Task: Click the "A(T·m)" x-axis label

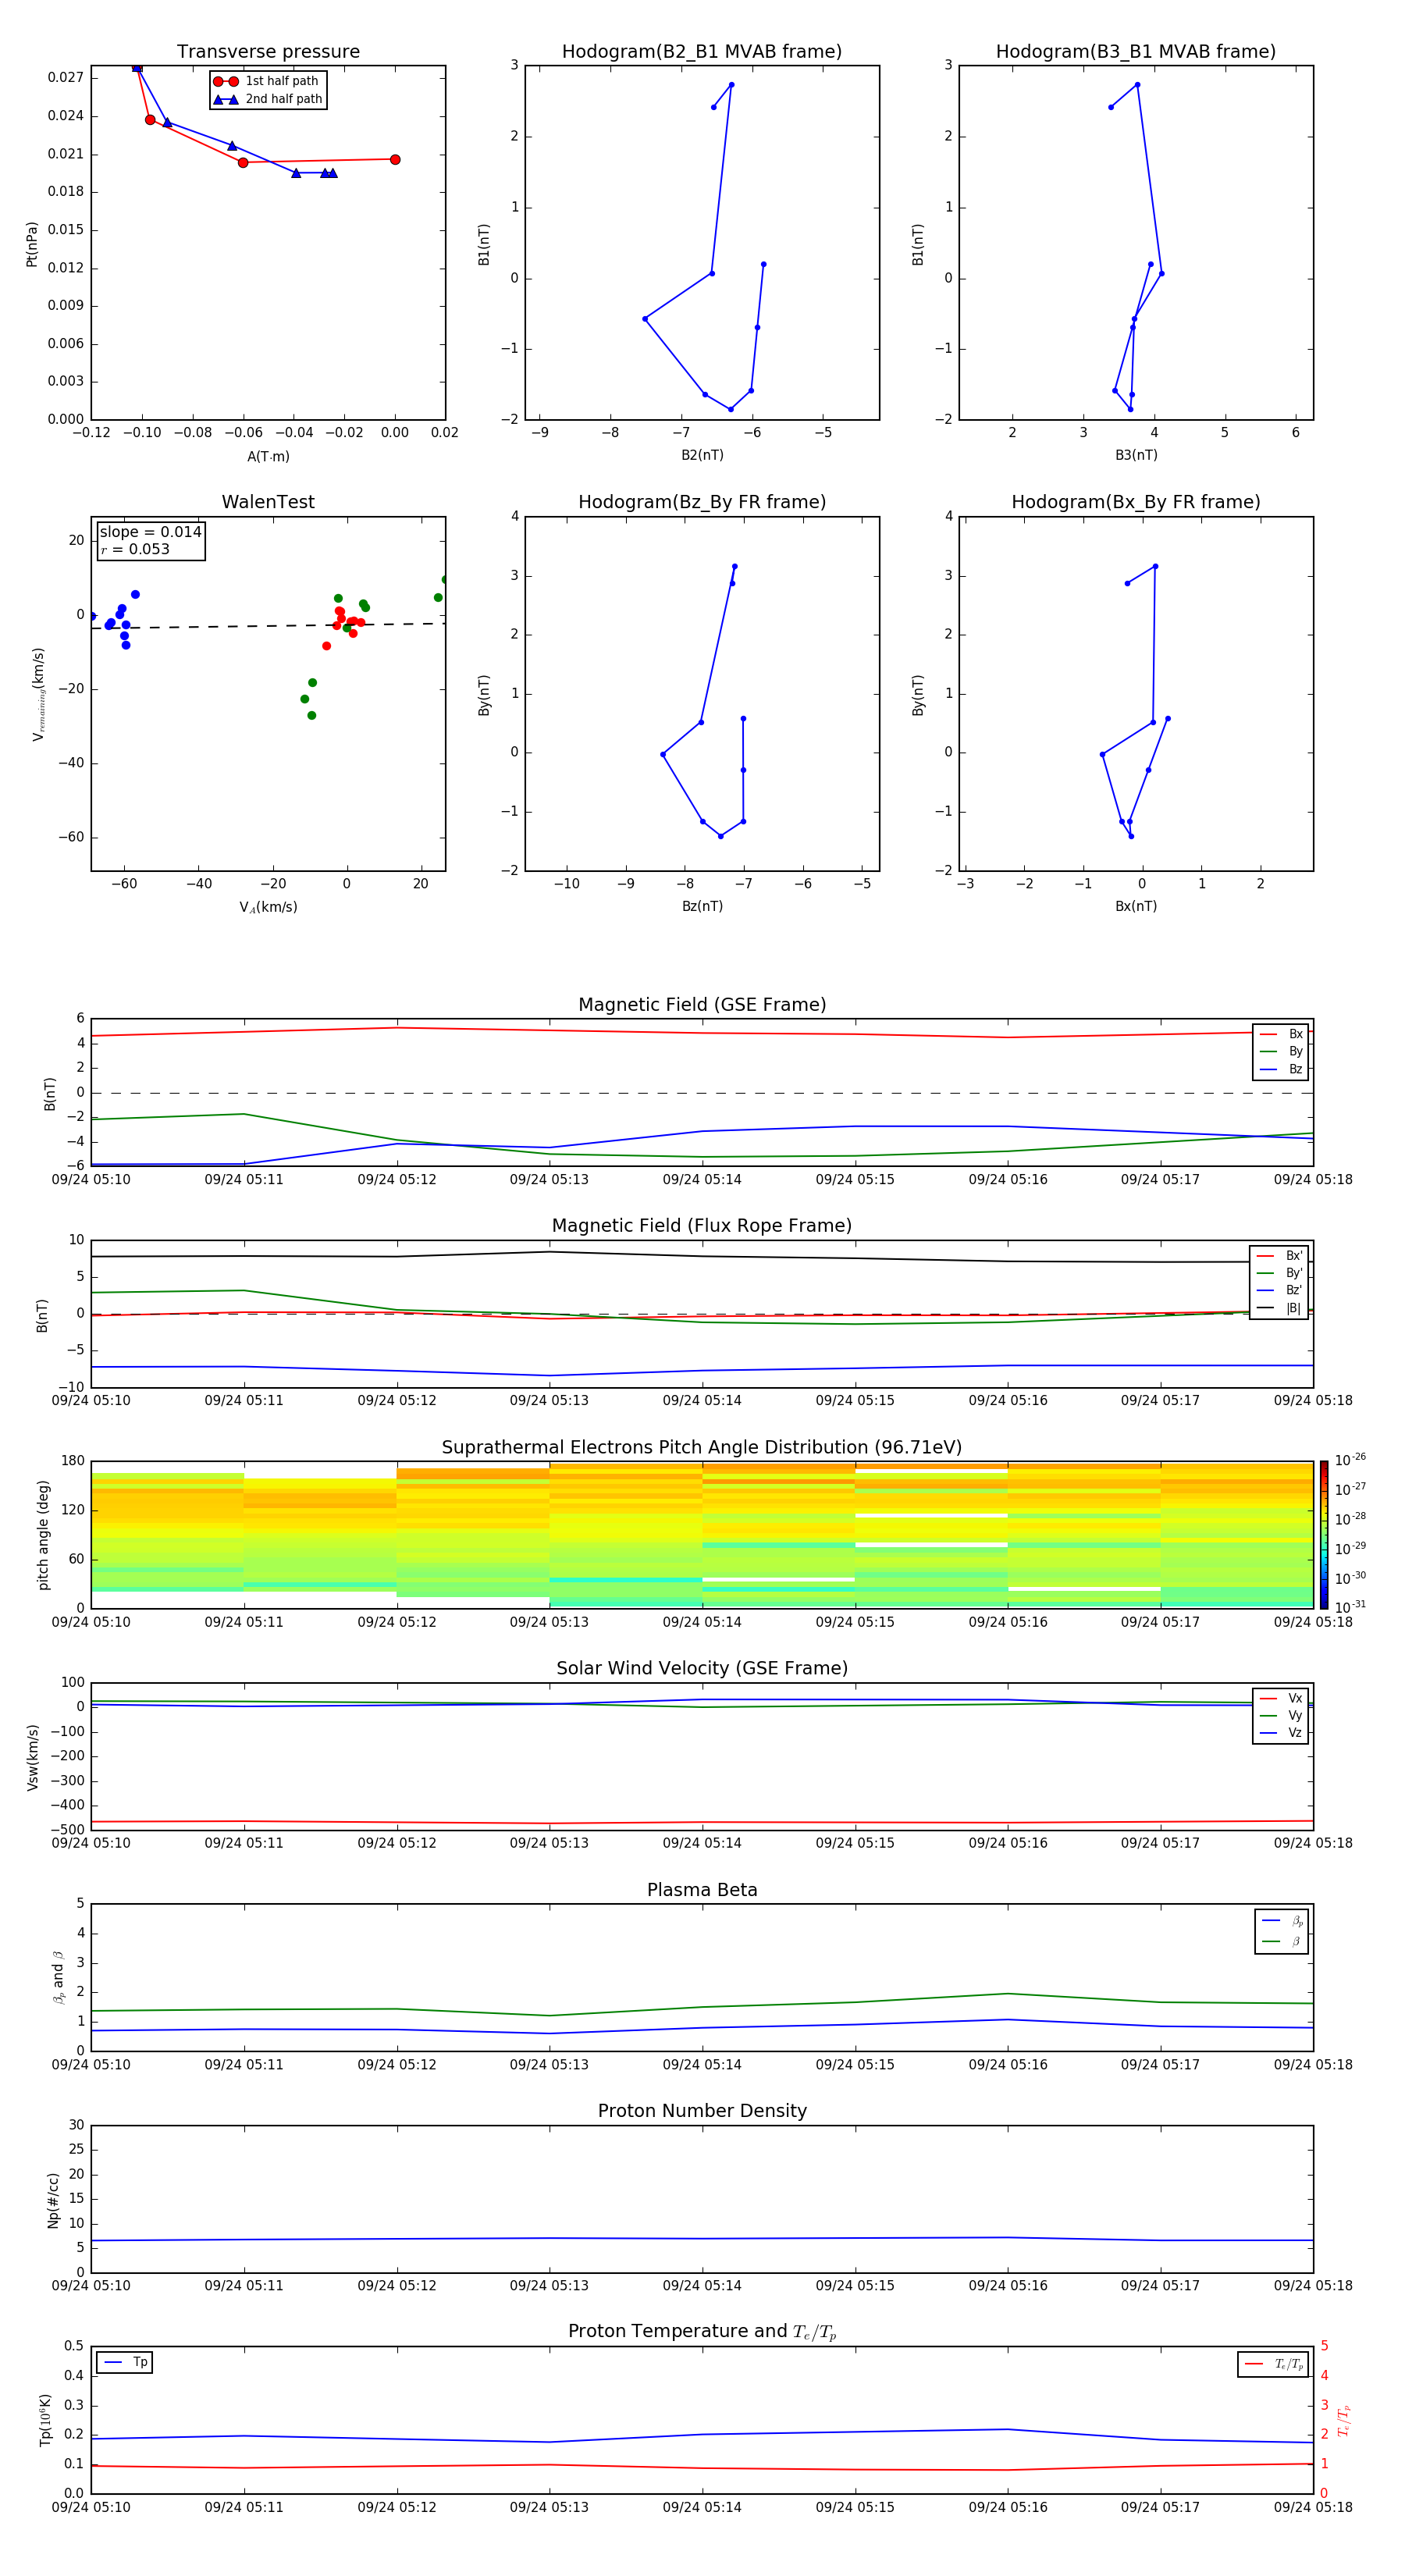Action: click(x=268, y=457)
